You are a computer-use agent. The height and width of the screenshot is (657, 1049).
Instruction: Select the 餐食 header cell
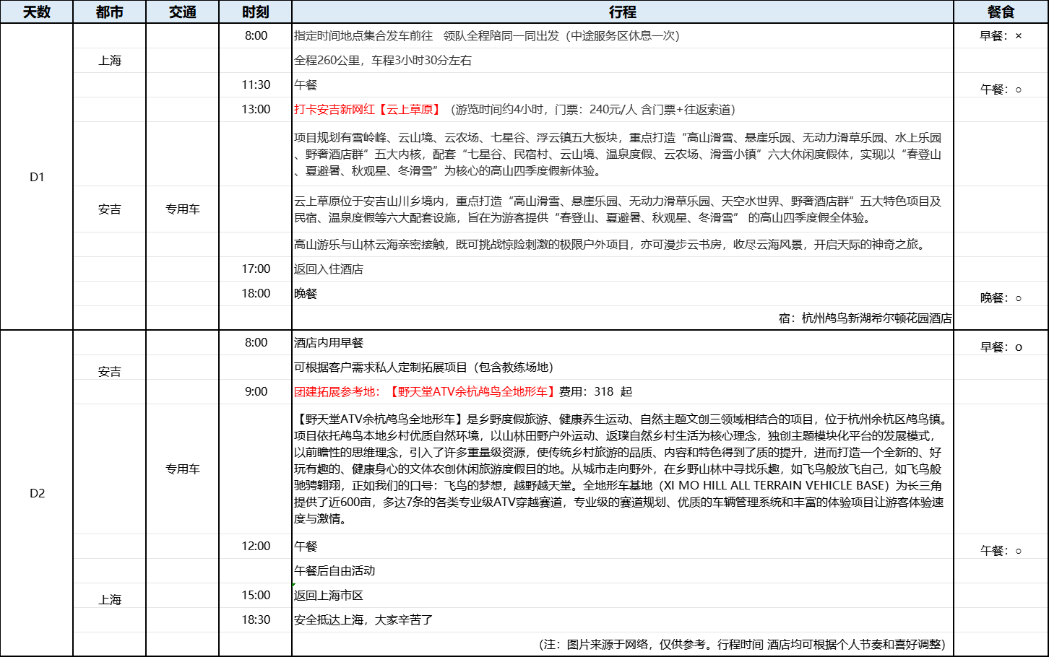pyautogui.click(x=1001, y=12)
